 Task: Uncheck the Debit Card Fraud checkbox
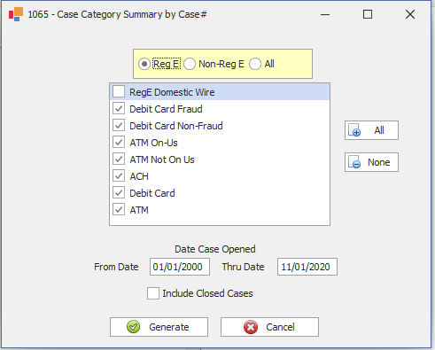[119, 109]
